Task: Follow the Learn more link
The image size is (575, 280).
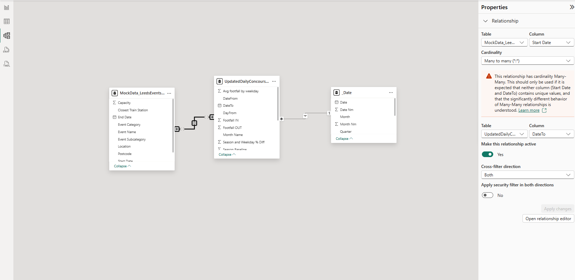Action: point(529,110)
